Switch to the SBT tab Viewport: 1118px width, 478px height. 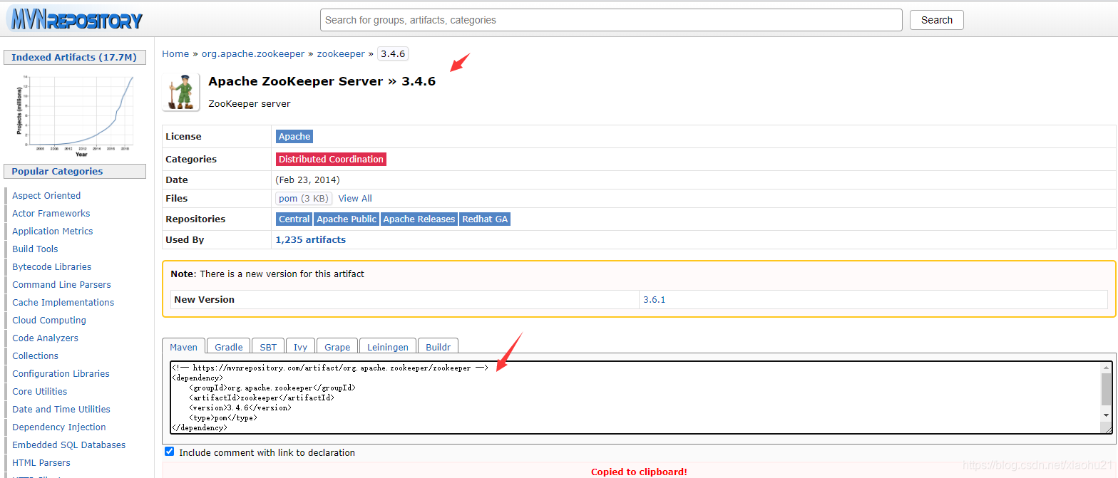(268, 347)
